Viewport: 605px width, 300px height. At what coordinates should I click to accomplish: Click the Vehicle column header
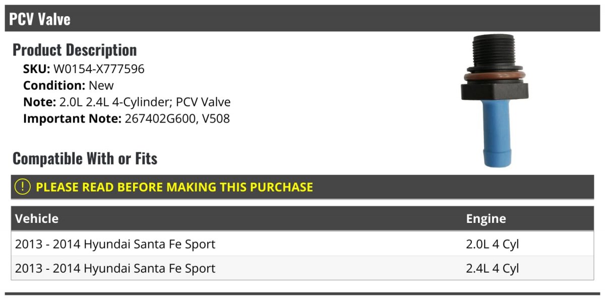[x=37, y=218]
